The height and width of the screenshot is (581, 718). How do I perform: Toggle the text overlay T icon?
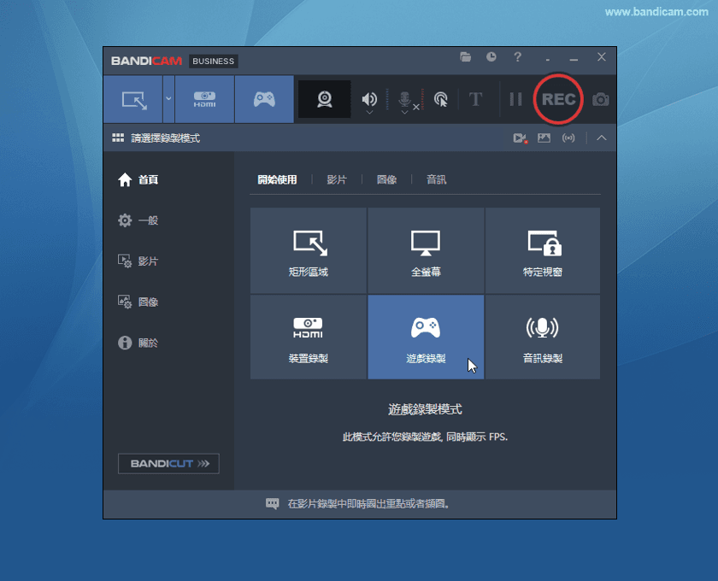click(x=476, y=99)
